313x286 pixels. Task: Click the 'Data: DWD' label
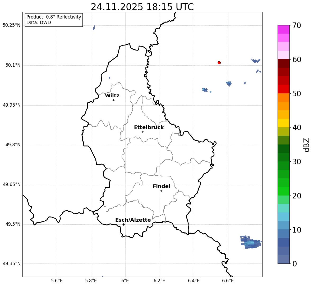pyautogui.click(x=39, y=22)
